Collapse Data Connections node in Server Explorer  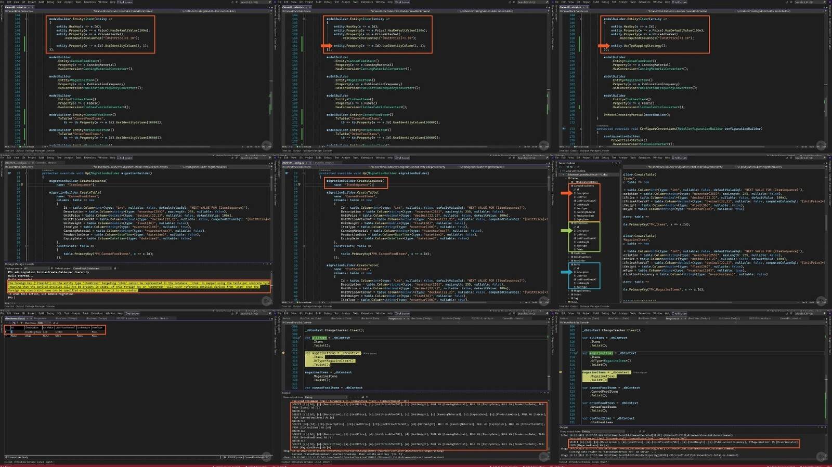tap(561, 171)
